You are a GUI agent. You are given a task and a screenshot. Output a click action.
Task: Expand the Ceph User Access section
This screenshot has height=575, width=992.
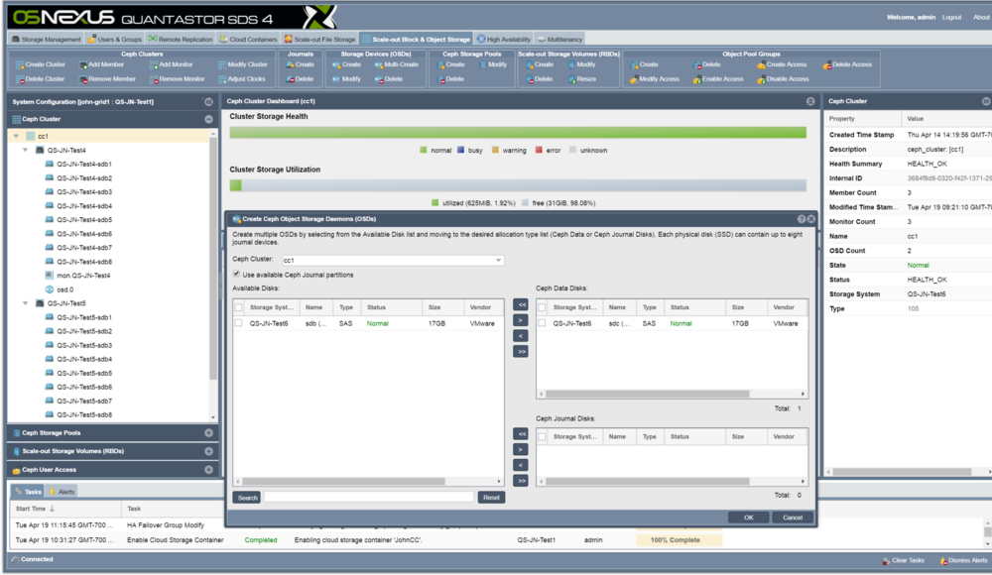[208, 470]
